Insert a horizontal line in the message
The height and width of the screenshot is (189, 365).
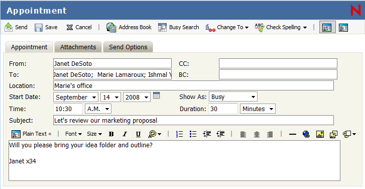(x=292, y=134)
